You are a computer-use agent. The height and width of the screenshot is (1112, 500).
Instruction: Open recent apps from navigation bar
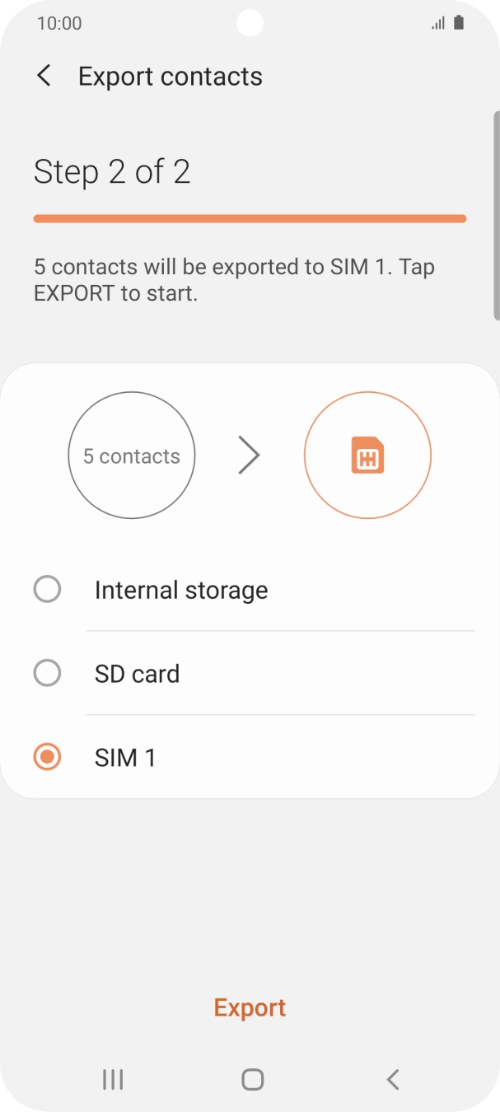(x=113, y=1079)
